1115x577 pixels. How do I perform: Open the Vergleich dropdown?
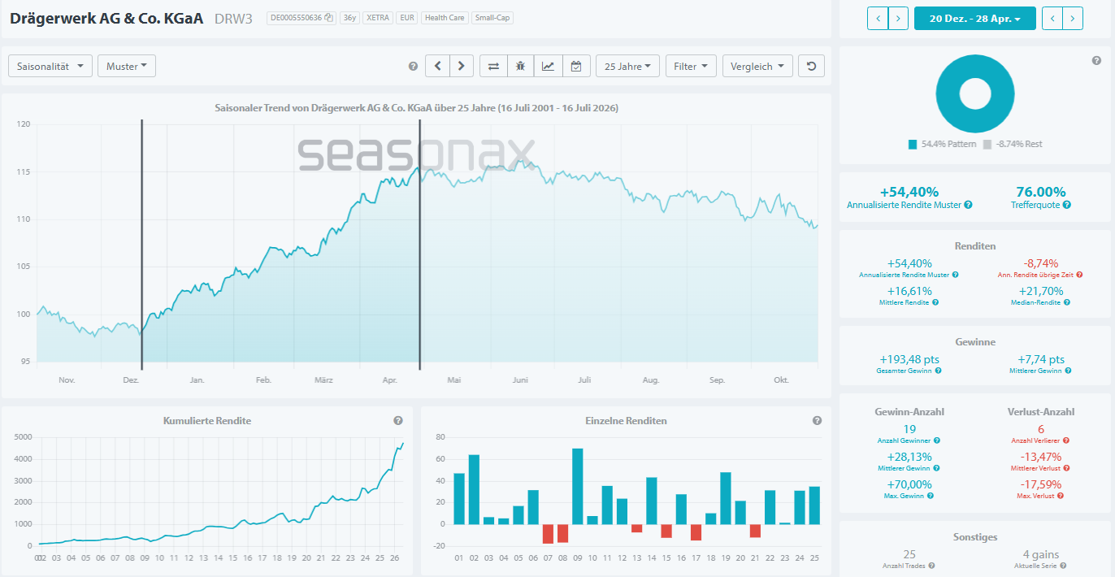(x=757, y=66)
